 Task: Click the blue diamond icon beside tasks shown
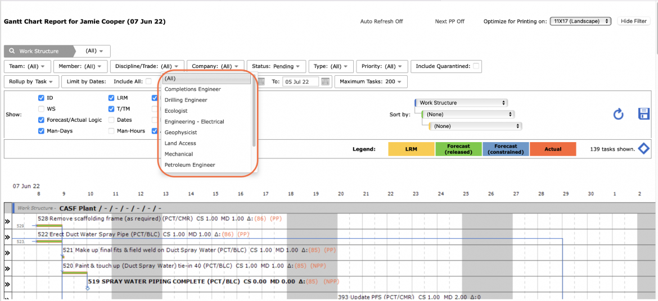pos(644,149)
